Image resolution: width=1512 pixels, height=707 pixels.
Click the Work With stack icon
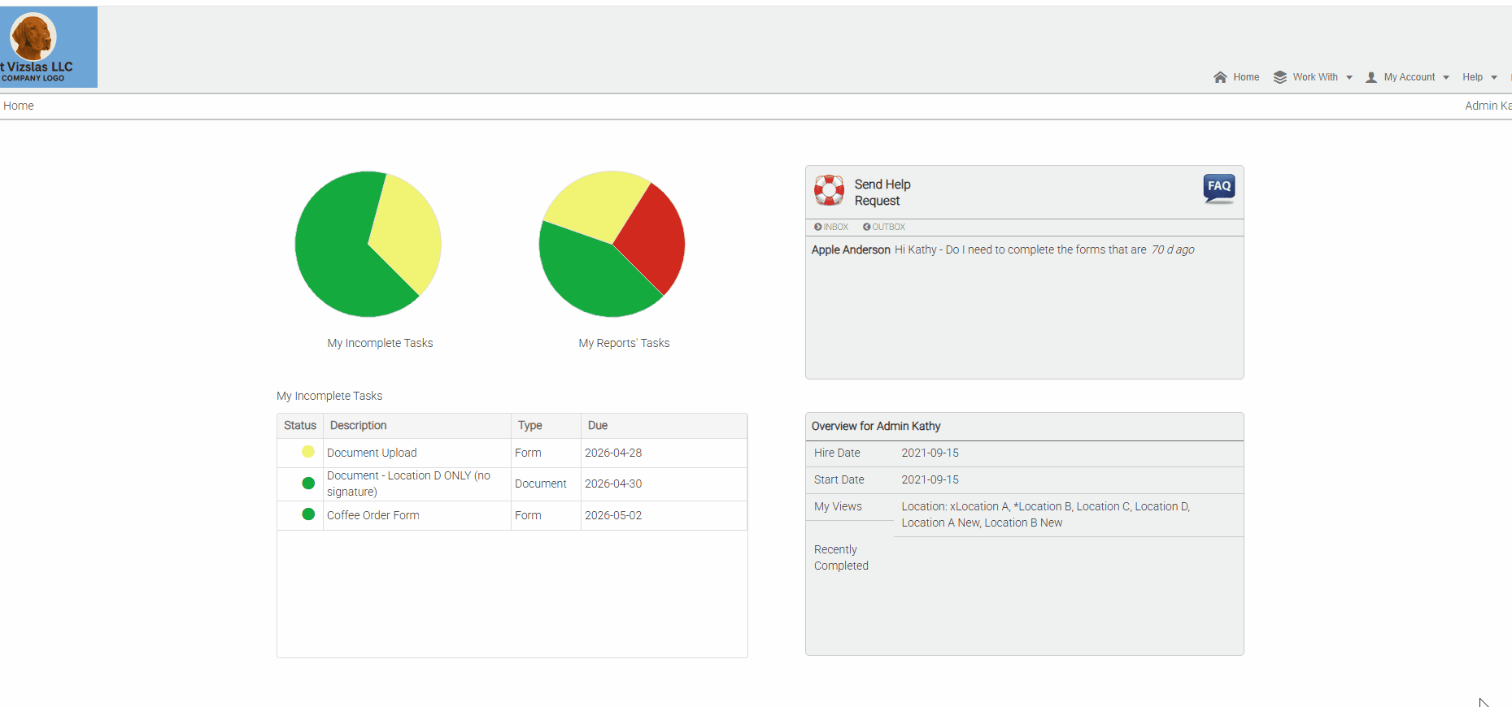tap(1279, 77)
